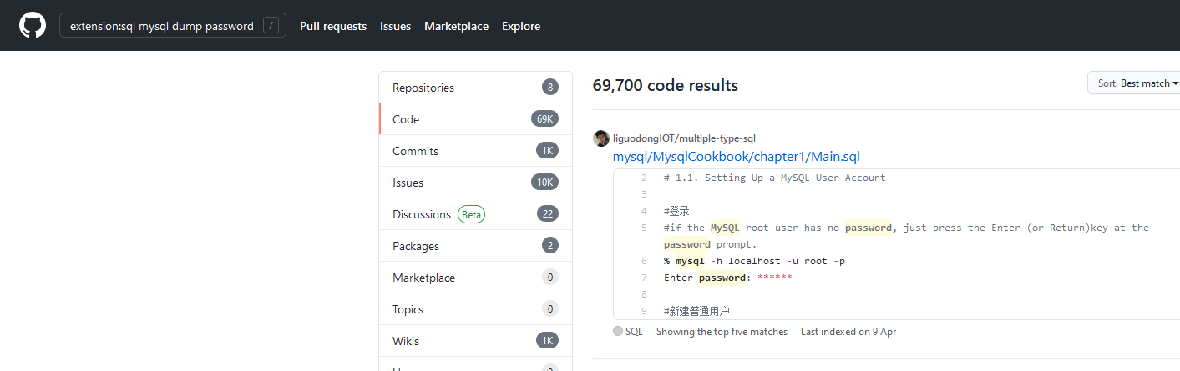
Task: Click Repositories count badge 8
Action: (x=549, y=88)
